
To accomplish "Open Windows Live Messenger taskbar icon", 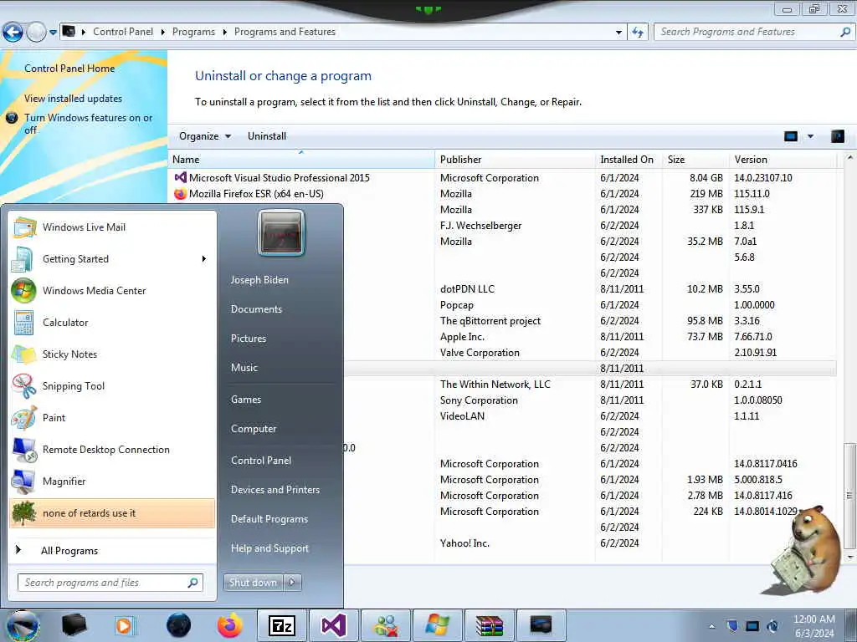I will coord(385,625).
